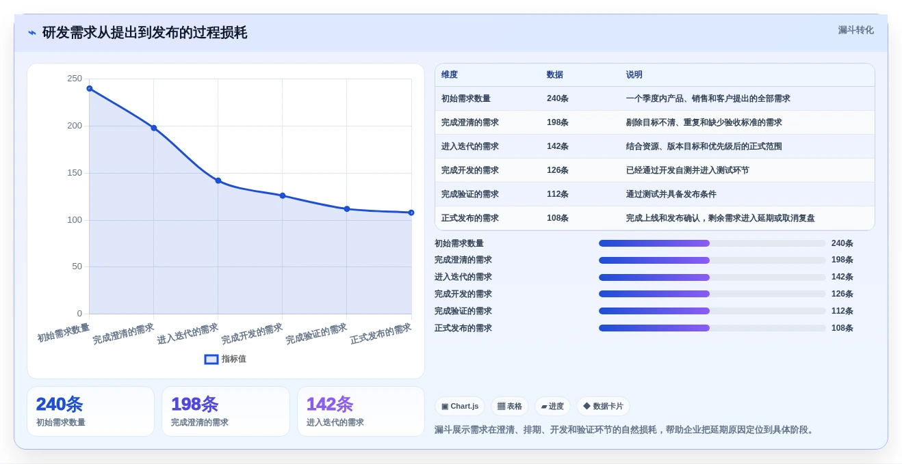902x464 pixels.
Task: Open the 240条 初始需求数量 stat card
Action: tap(90, 411)
